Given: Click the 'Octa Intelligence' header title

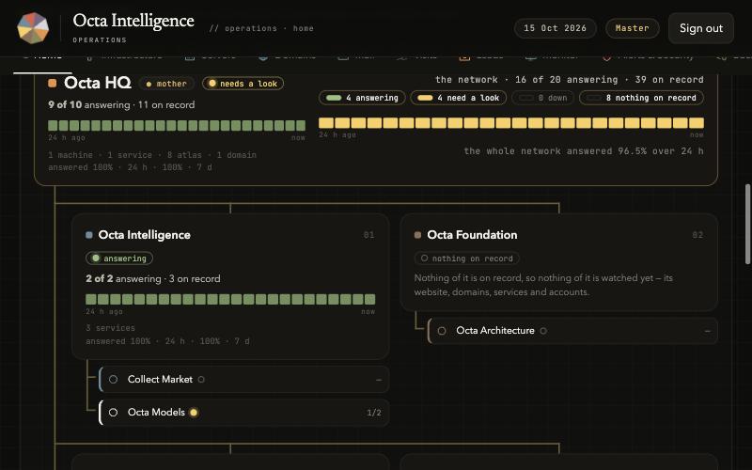Looking at the screenshot, I should (x=133, y=21).
